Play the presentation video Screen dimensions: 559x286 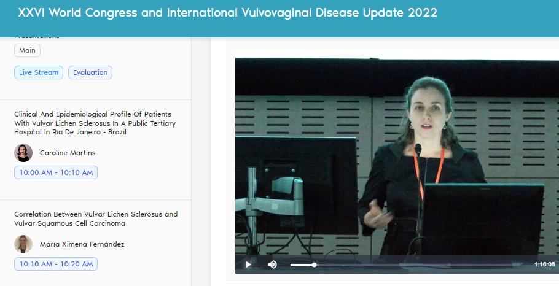(x=248, y=265)
